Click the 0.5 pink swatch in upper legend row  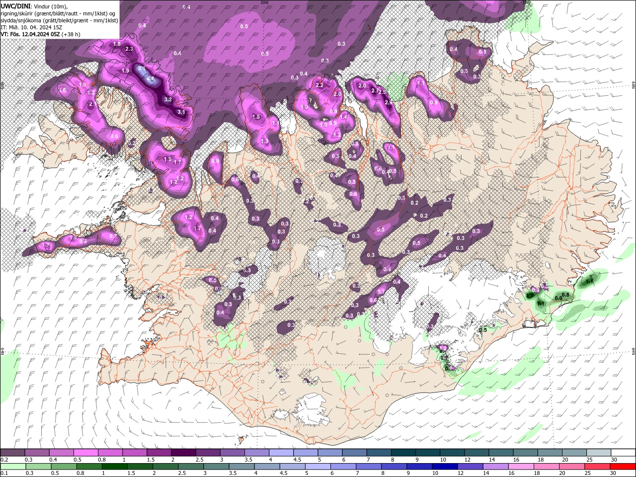pyautogui.click(x=85, y=453)
